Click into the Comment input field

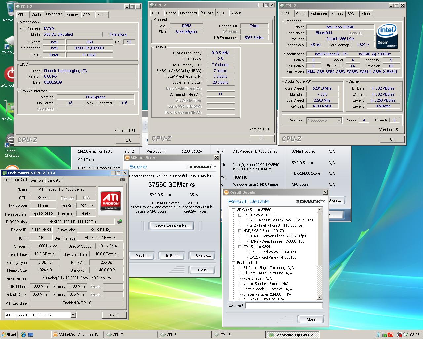point(284,305)
